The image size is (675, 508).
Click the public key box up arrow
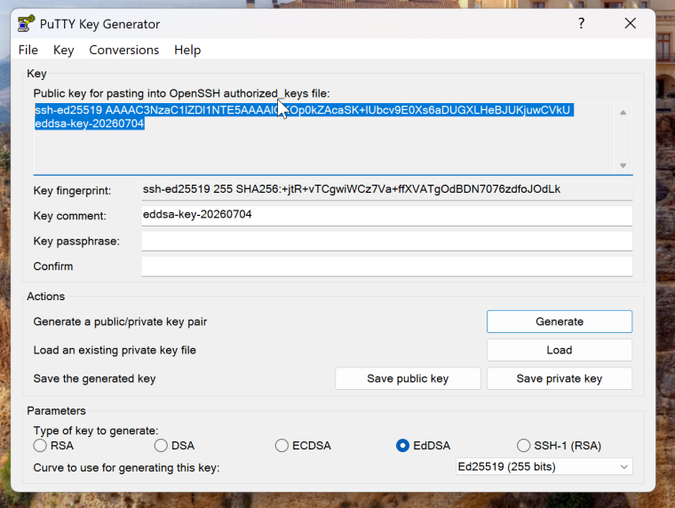[x=623, y=113]
